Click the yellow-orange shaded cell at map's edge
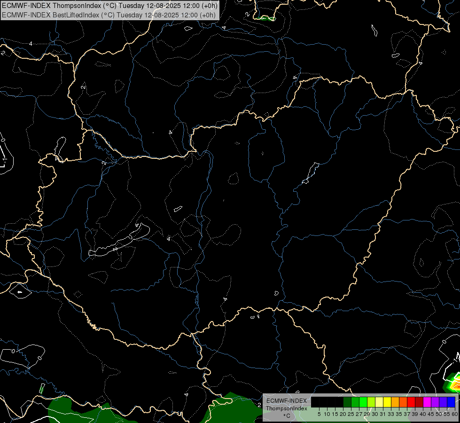460x423 pixels. [x=455, y=384]
